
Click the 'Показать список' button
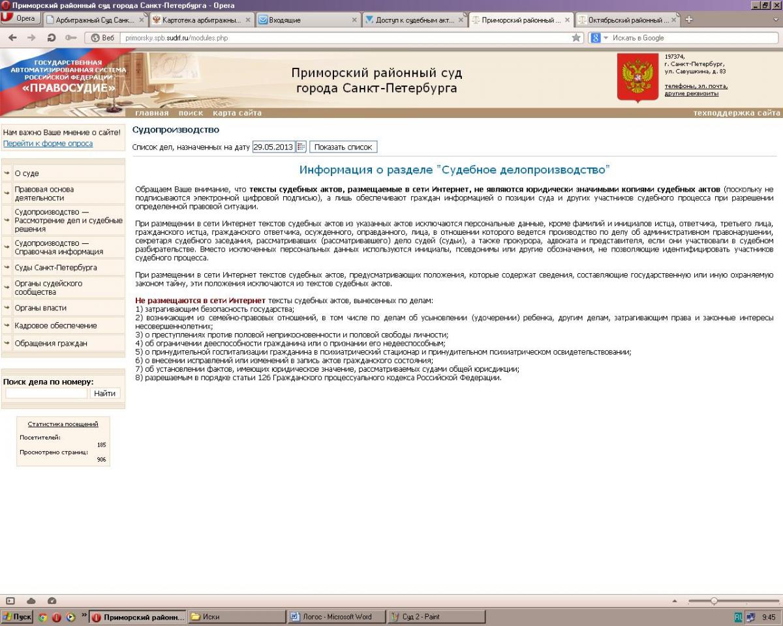point(343,147)
